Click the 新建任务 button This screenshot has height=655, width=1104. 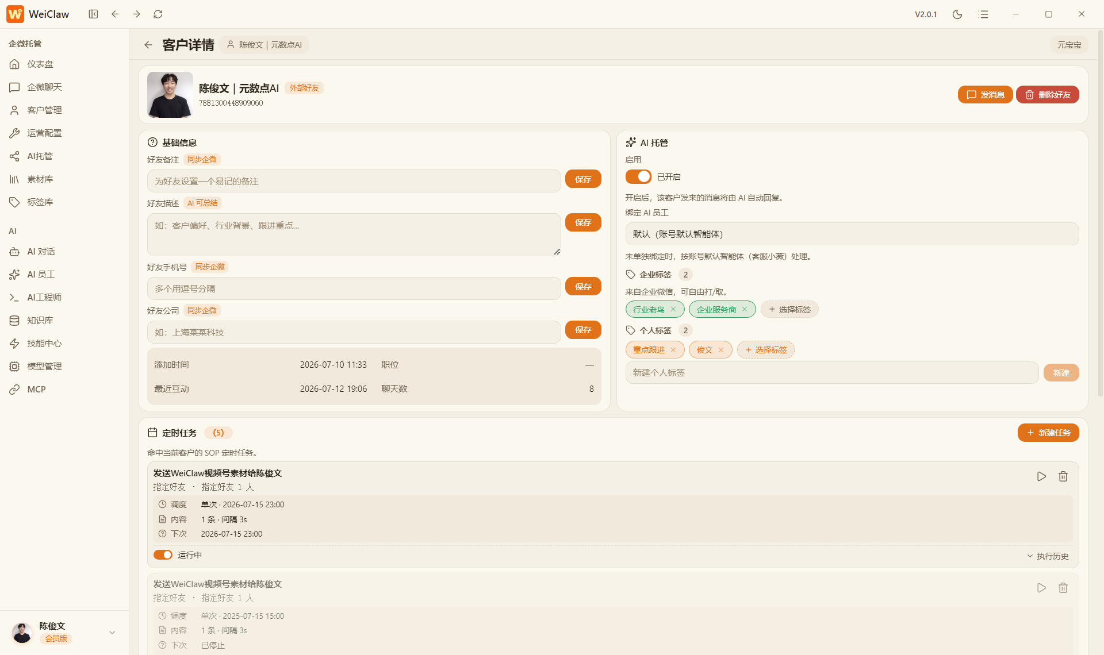[1048, 433]
